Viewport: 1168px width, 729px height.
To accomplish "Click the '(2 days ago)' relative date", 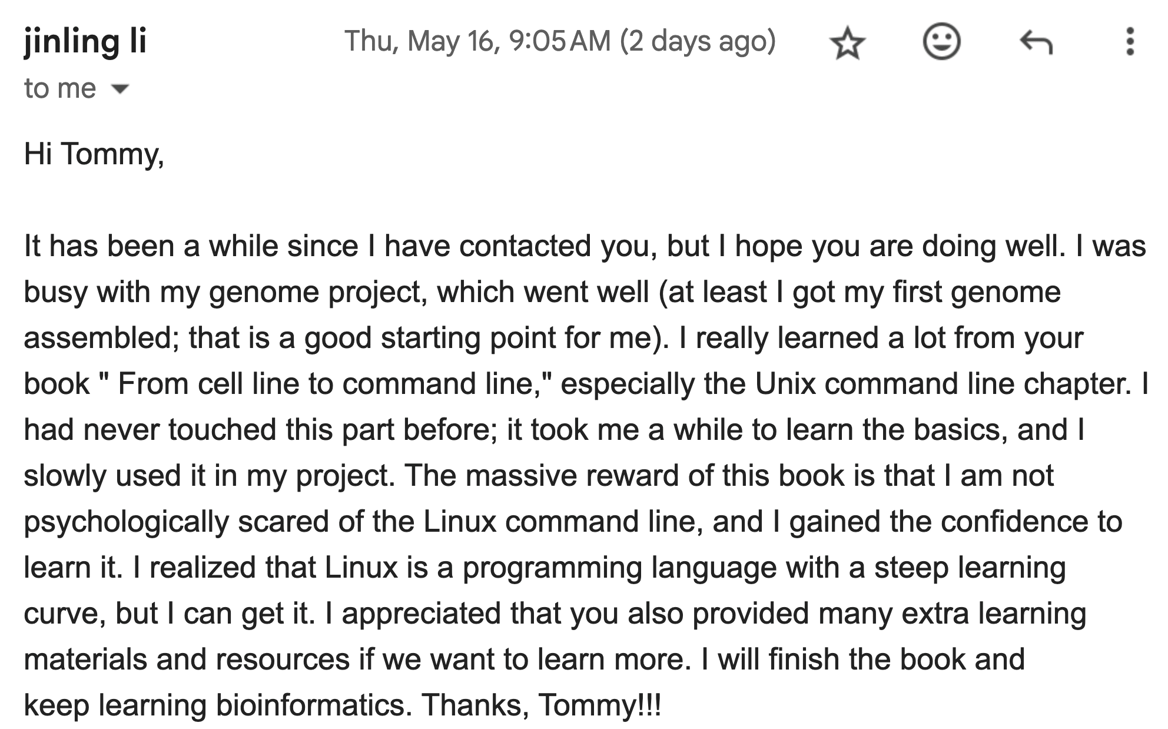I will pos(698,41).
